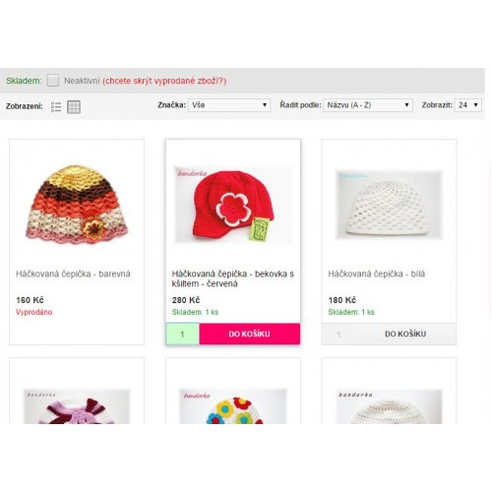
Task: Open red bekovka hat image
Action: click(233, 205)
